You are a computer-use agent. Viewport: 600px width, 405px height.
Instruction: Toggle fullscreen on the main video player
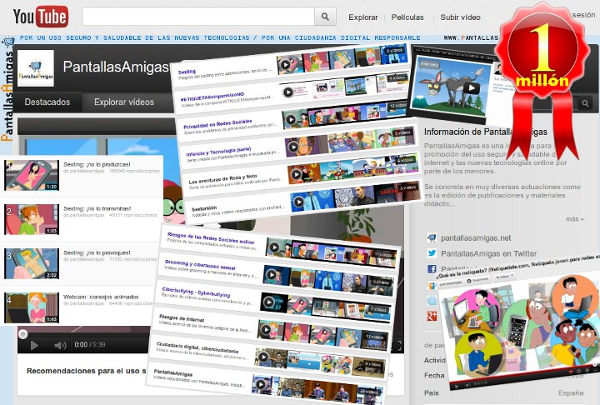[x=399, y=345]
